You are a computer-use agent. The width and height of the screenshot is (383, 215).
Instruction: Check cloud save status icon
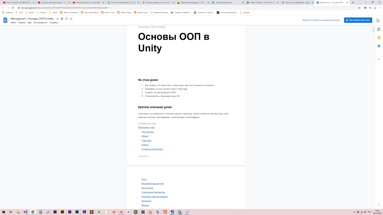pos(71,19)
